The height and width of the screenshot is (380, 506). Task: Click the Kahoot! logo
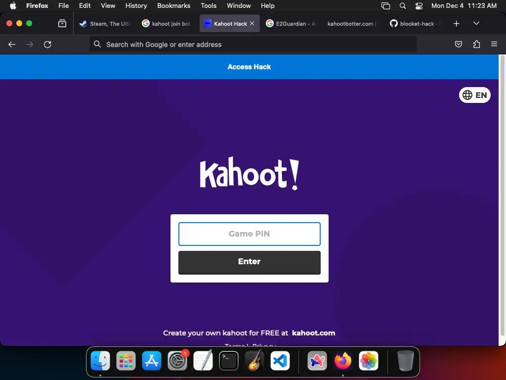coord(250,174)
